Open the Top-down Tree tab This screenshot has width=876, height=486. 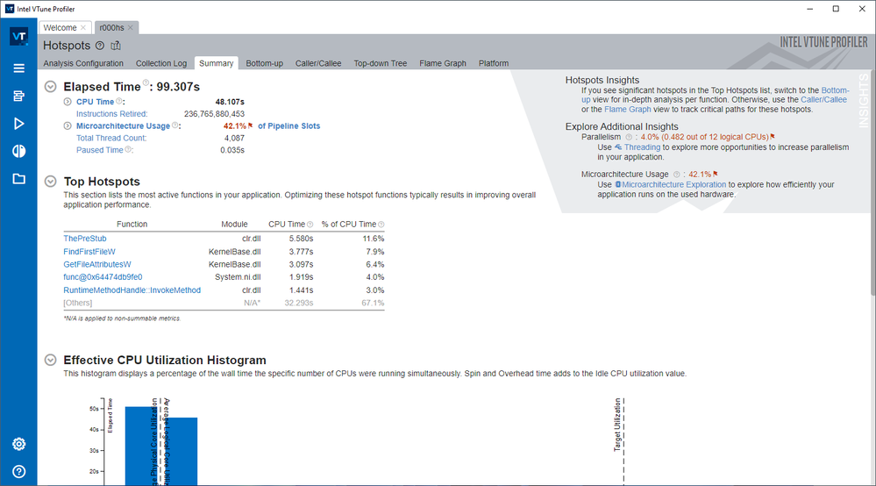381,63
